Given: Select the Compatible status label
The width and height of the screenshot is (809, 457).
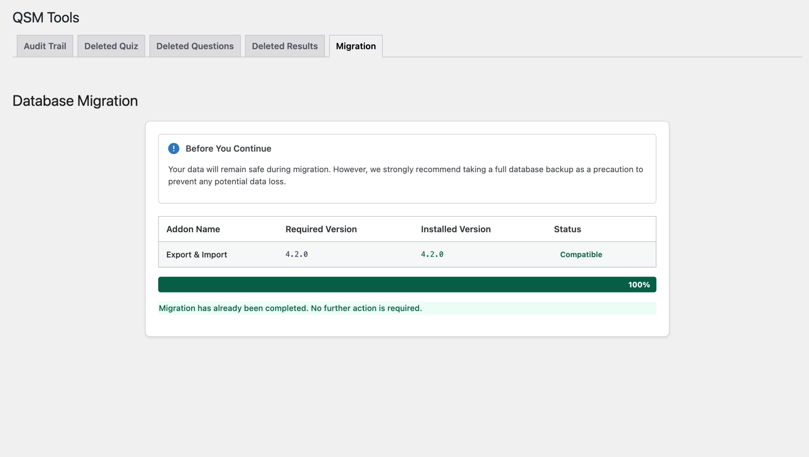Looking at the screenshot, I should [581, 254].
